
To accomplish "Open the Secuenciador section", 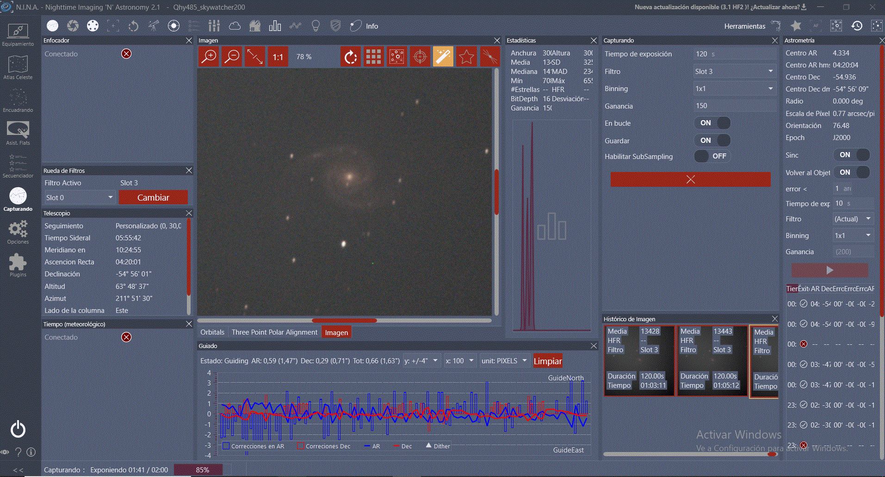I will click(x=18, y=166).
